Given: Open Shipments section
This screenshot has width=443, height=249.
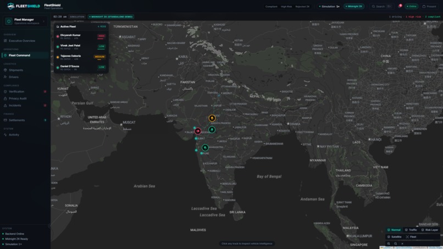Looking at the screenshot, I should point(25,70).
